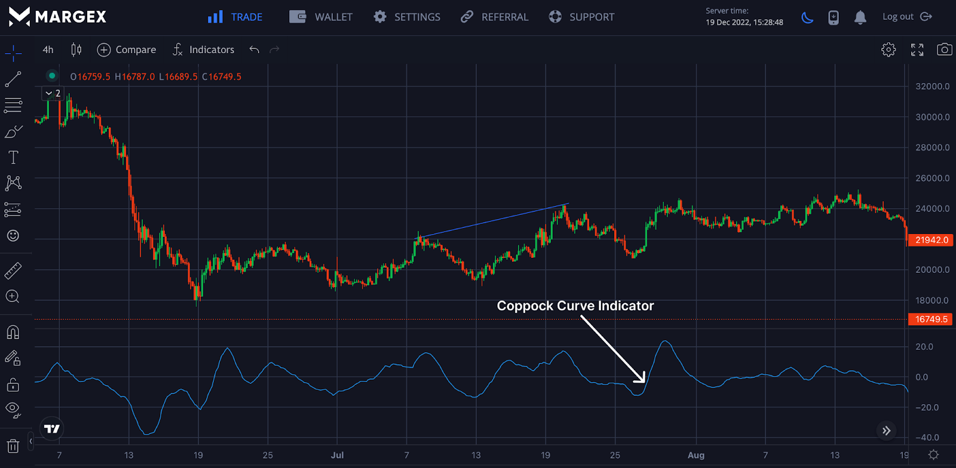Toggle magnet mode for drawings
956x468 pixels.
[13, 332]
